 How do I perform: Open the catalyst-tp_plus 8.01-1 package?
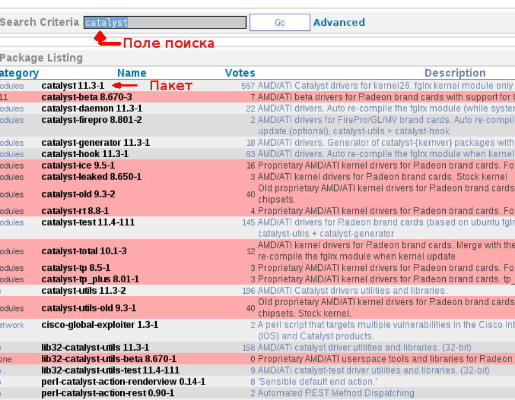pos(90,279)
